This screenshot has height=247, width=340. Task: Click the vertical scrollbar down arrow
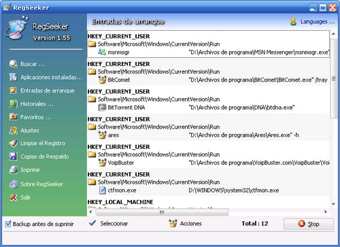[333, 204]
